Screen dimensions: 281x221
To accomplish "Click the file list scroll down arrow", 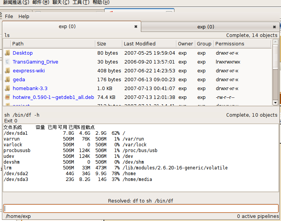I will pyautogui.click(x=275, y=103).
